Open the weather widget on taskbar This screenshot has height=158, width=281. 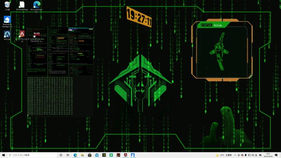coord(223,155)
